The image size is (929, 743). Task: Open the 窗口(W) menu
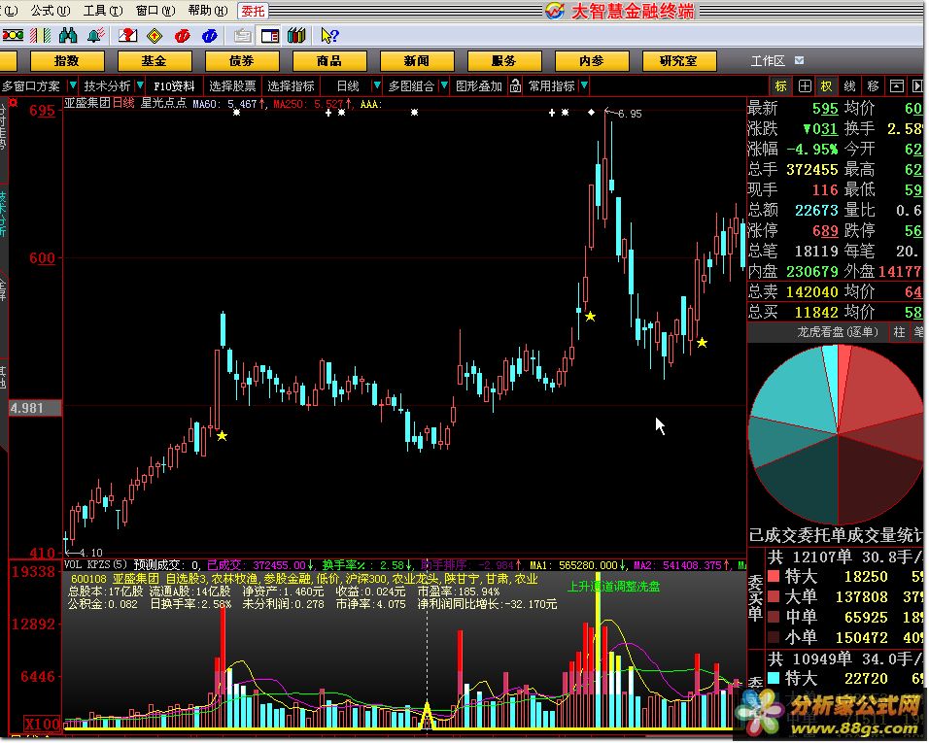click(x=155, y=10)
